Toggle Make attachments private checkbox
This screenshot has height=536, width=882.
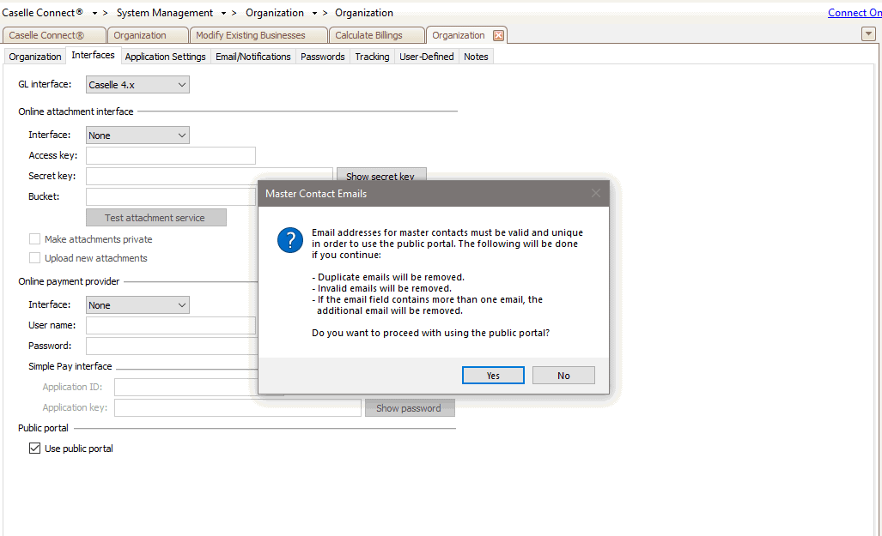(35, 239)
